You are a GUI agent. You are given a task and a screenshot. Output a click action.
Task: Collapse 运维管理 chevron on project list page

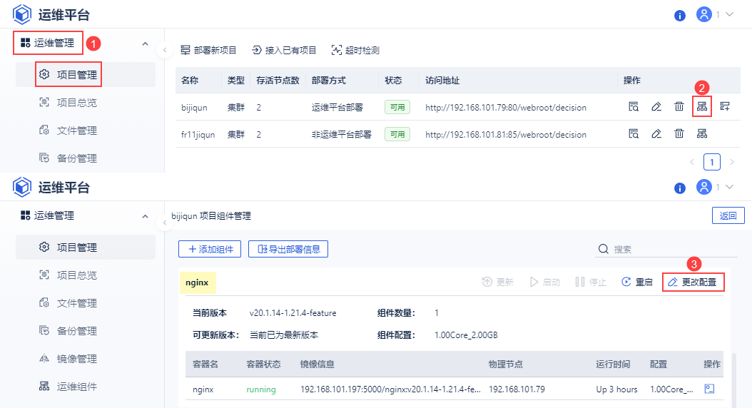[x=146, y=44]
